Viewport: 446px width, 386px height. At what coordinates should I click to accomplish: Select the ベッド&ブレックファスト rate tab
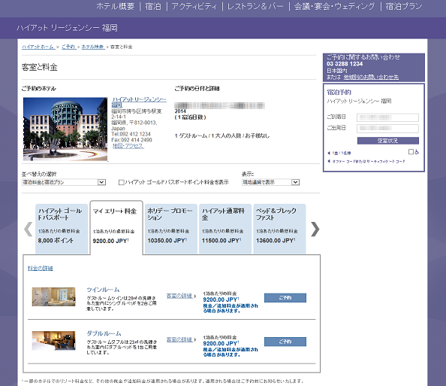click(x=279, y=229)
